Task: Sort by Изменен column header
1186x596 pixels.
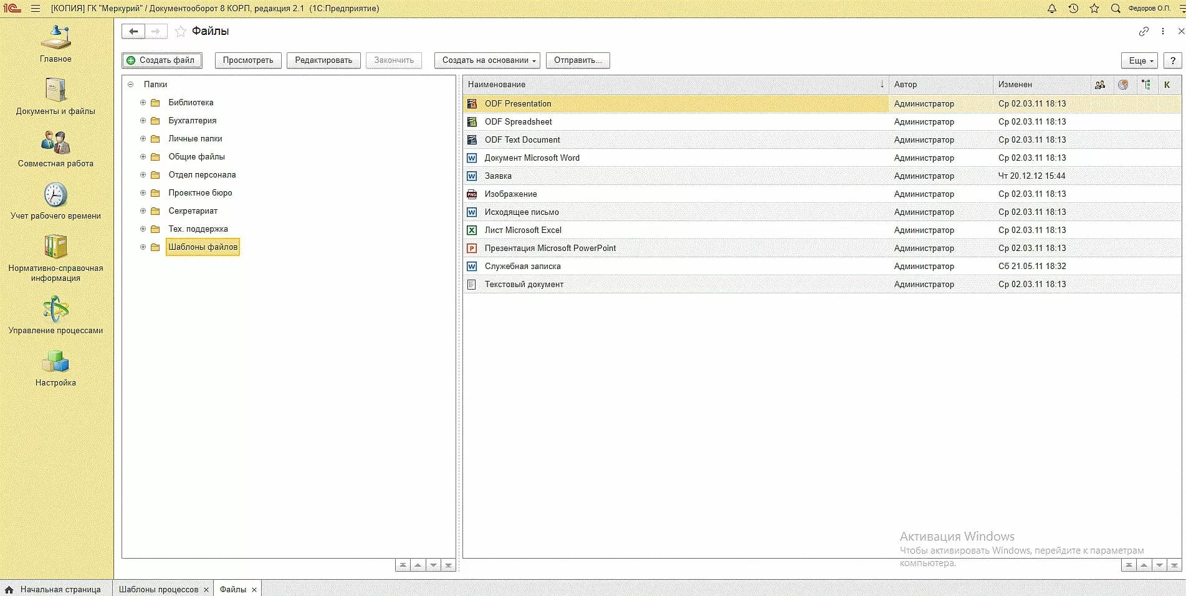Action: (1042, 85)
